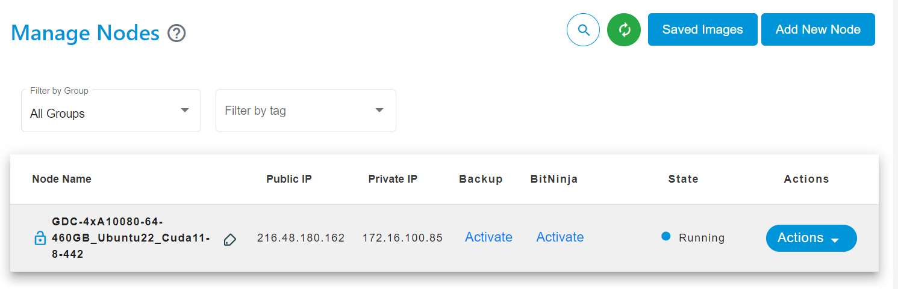Select the private IP 172.16.100.85
898x289 pixels.
point(402,238)
